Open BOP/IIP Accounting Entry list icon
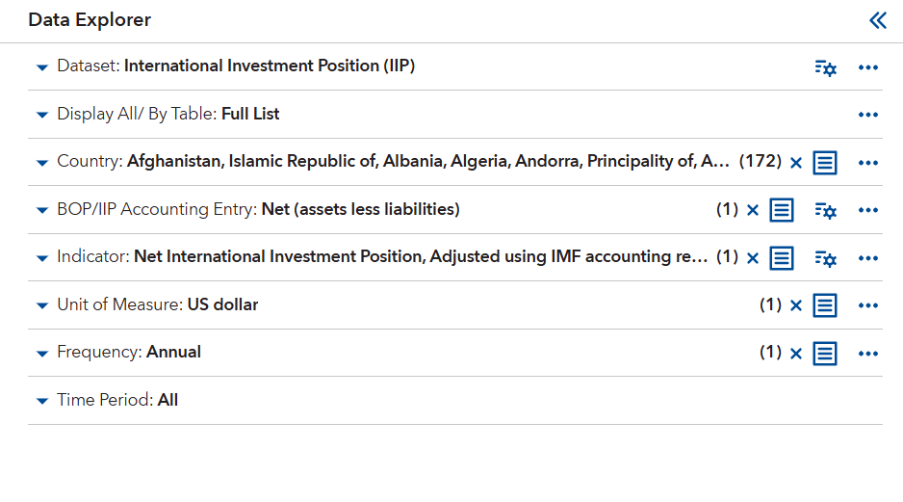 (782, 210)
